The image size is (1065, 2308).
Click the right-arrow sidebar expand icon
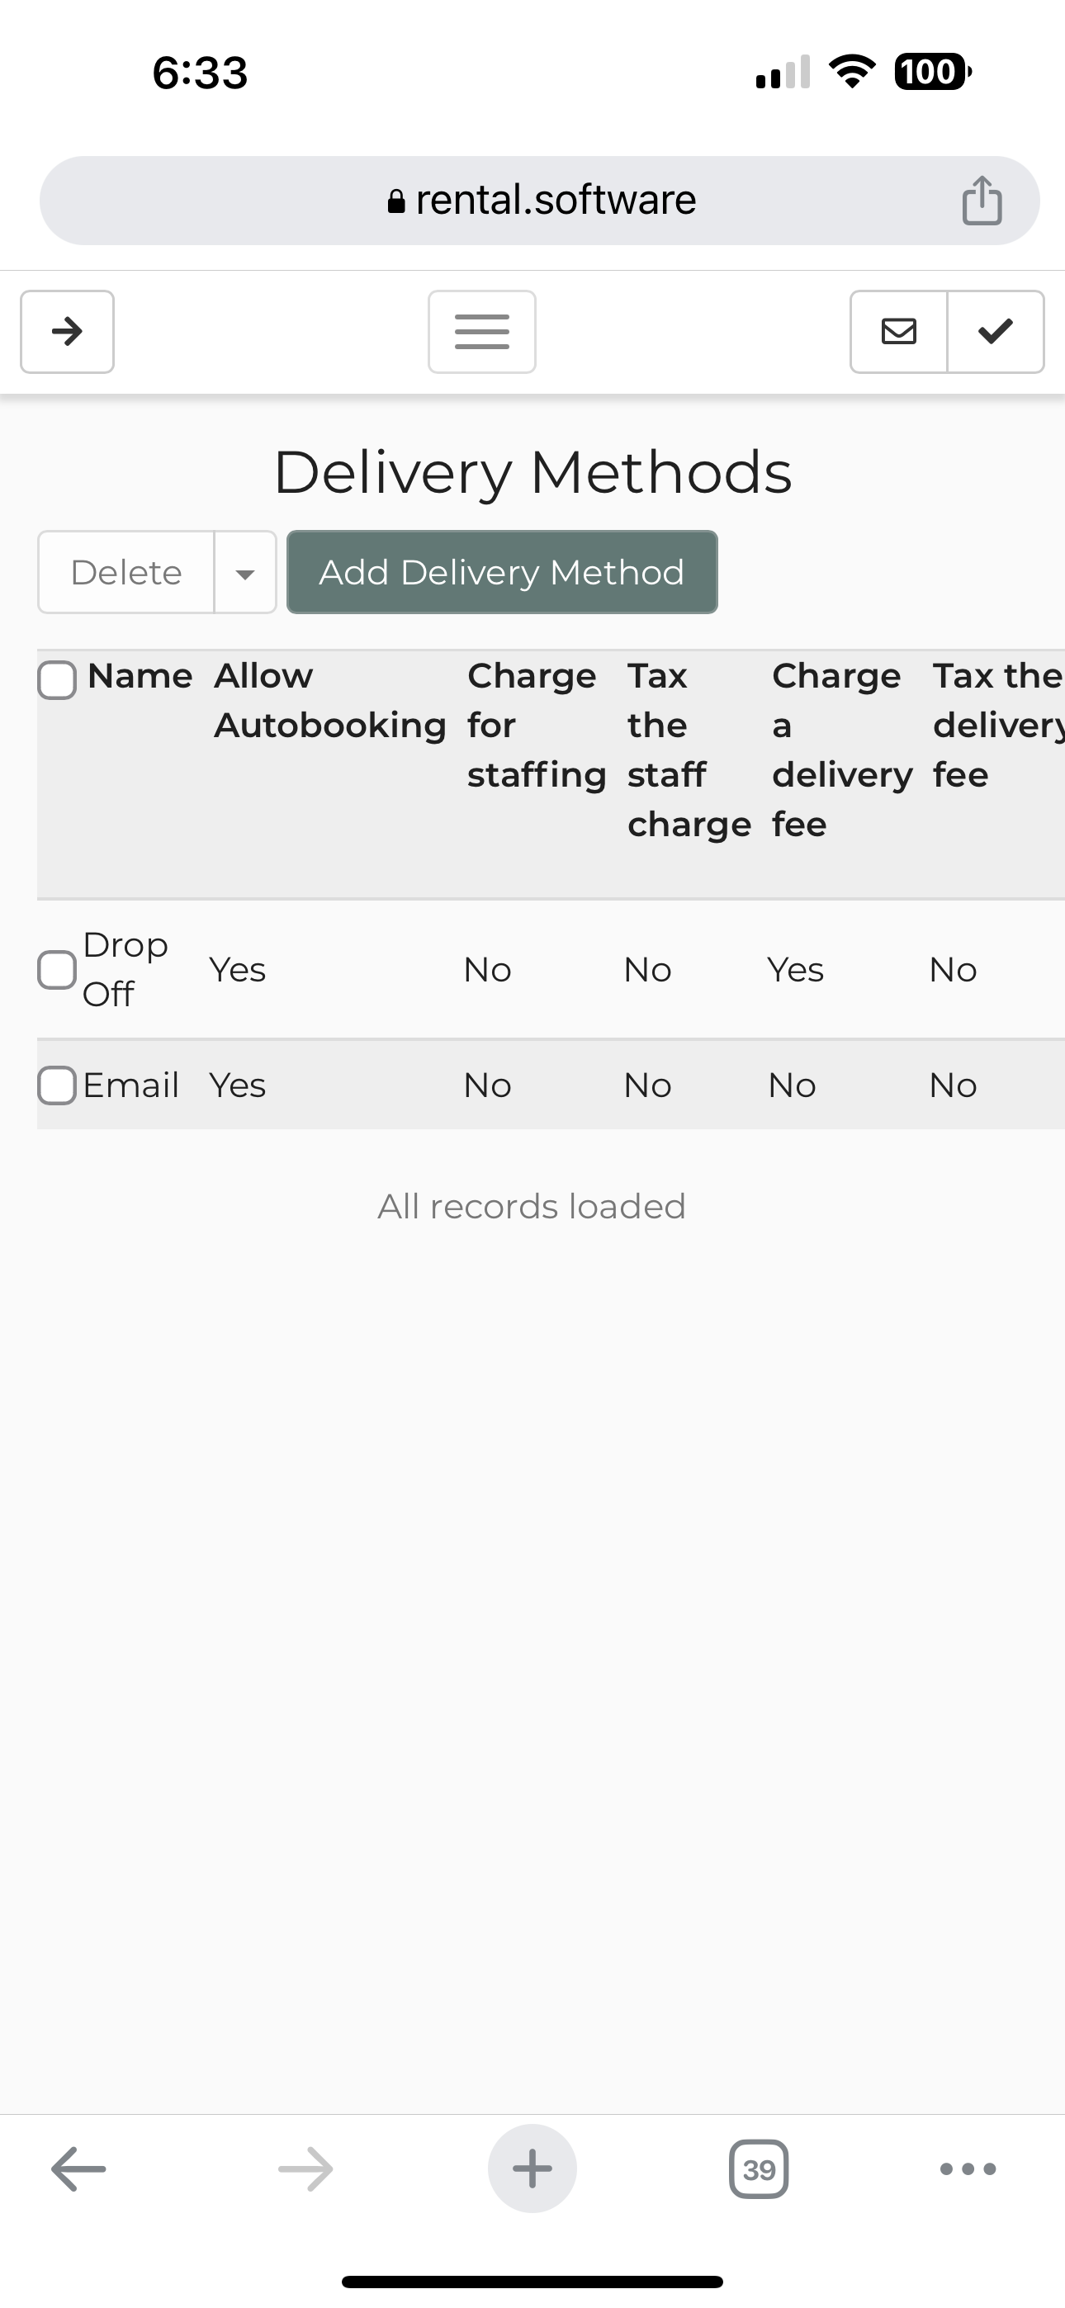(67, 332)
